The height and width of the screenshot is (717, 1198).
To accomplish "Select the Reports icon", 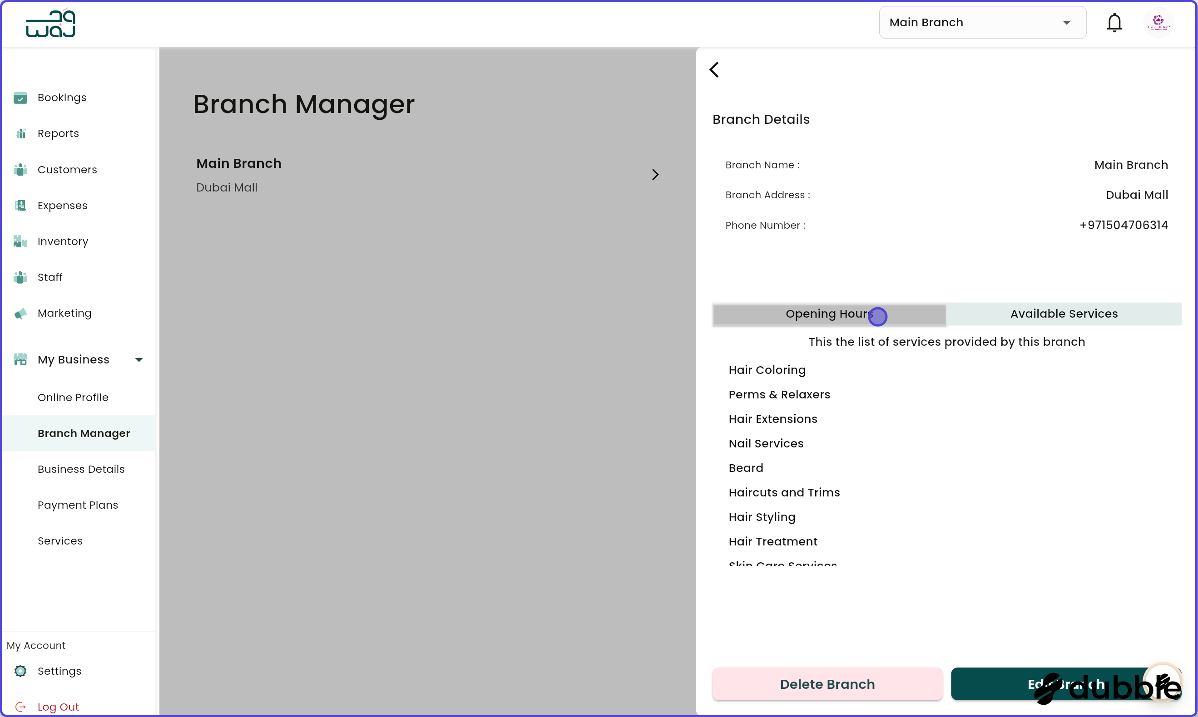I will (x=20, y=133).
